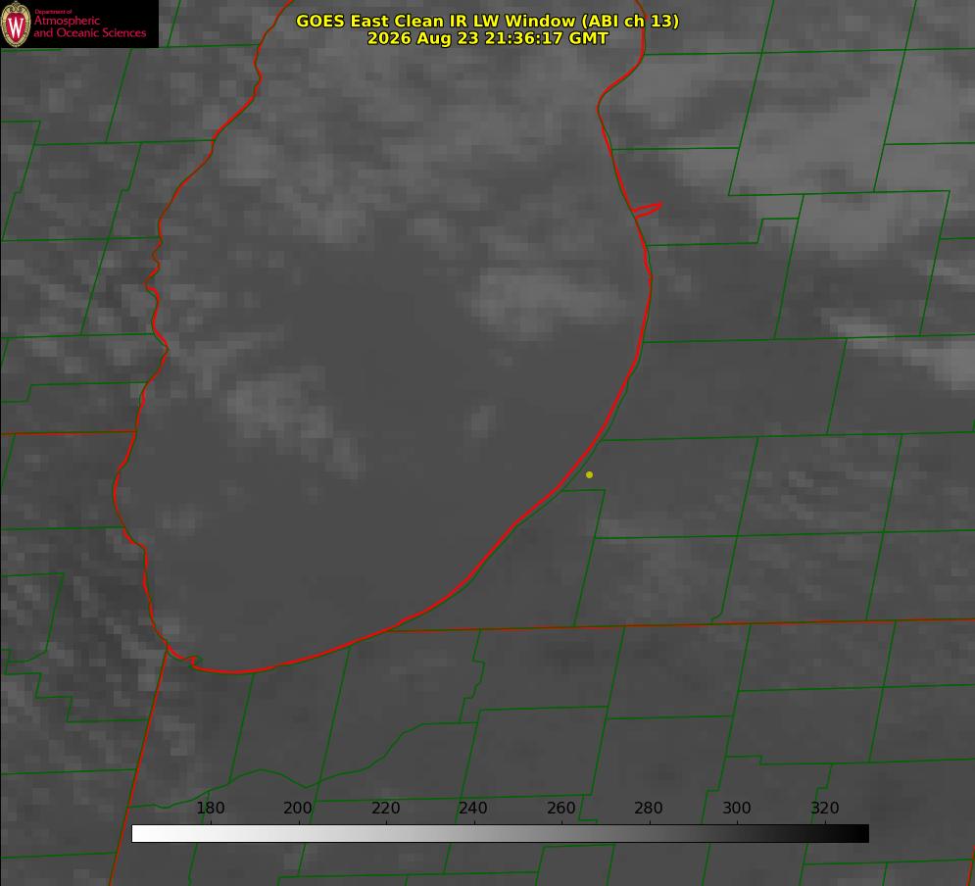Viewport: 975px width, 886px height.
Task: Click the 200 label on the colorbar
Action: click(x=298, y=808)
